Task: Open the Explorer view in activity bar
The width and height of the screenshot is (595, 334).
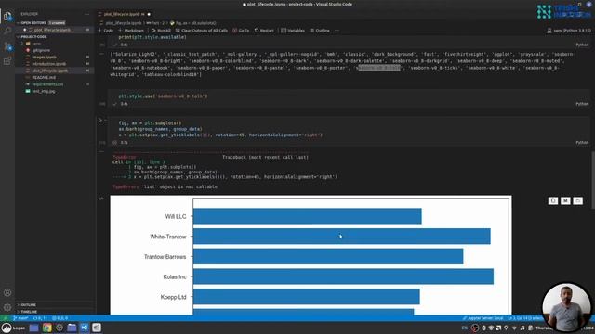Action: pos(7,17)
